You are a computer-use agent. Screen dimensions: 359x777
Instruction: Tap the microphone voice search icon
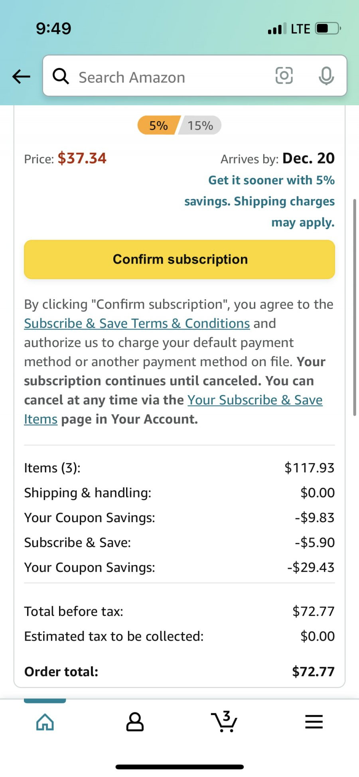(x=326, y=76)
